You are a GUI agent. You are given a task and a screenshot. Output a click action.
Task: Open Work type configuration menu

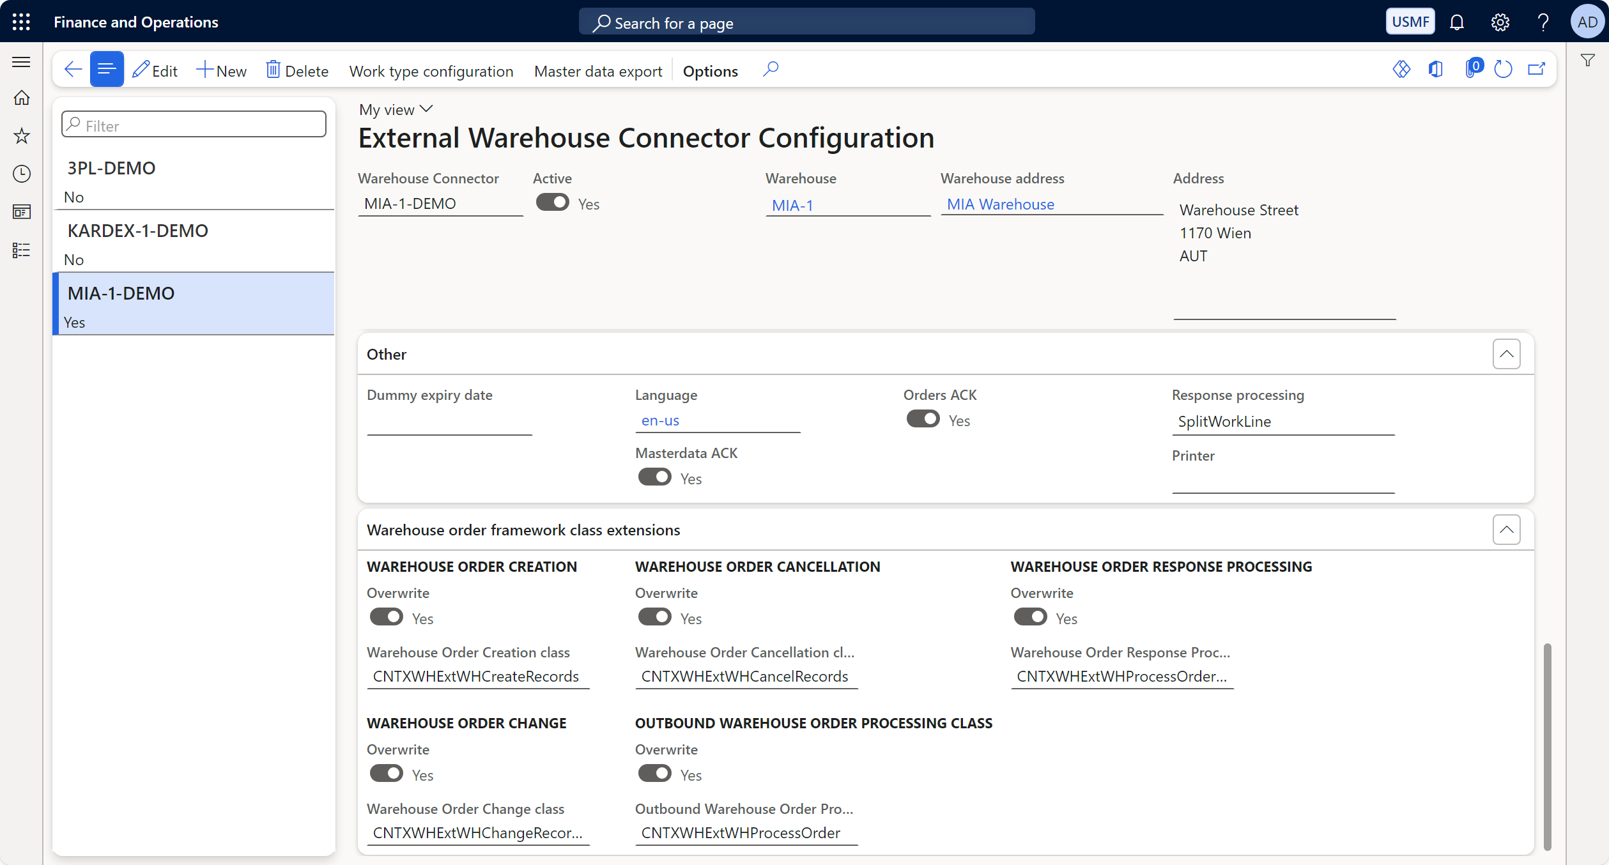click(431, 71)
